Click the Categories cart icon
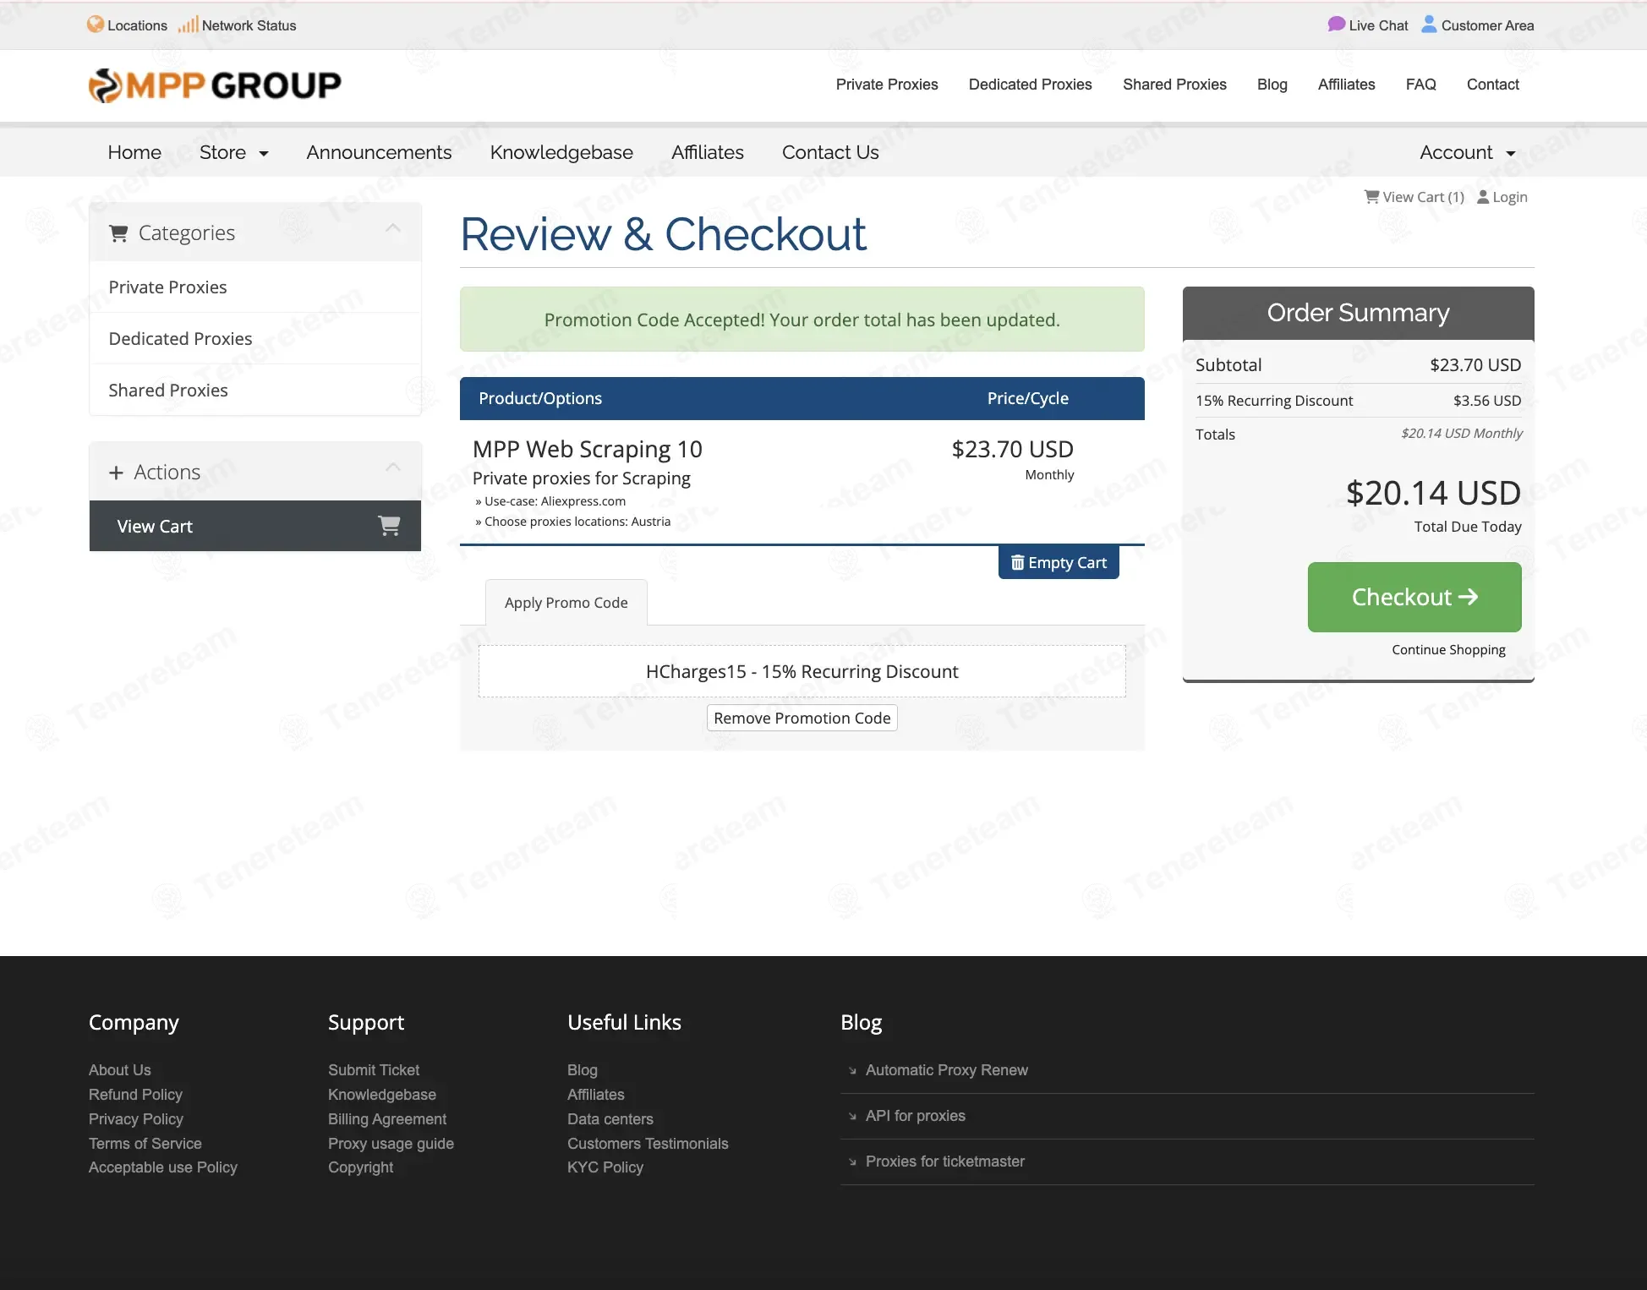This screenshot has height=1290, width=1647. (x=118, y=233)
